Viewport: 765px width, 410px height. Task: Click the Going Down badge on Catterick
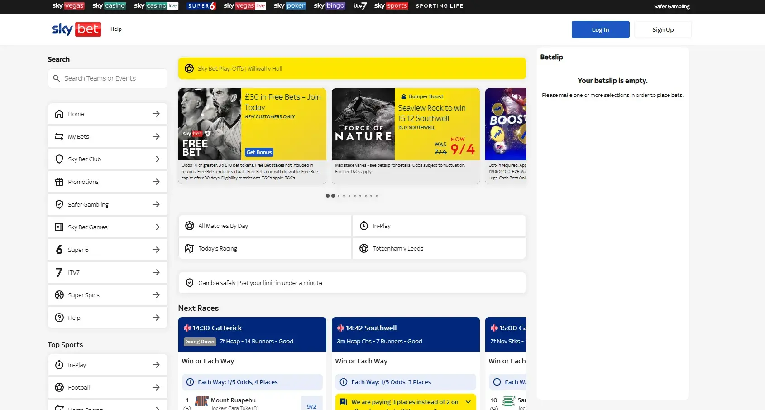[x=200, y=342]
